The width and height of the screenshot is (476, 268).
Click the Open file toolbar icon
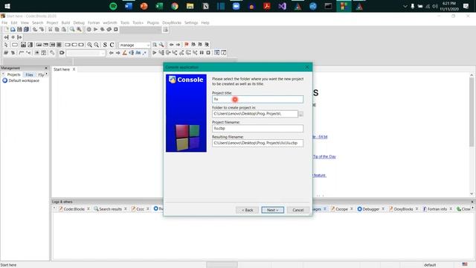pos(13,30)
